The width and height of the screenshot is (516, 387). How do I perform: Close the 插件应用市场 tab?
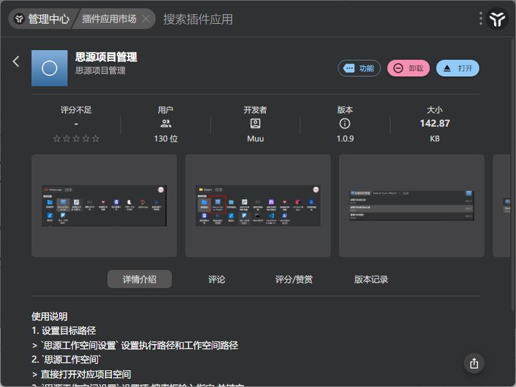click(146, 19)
